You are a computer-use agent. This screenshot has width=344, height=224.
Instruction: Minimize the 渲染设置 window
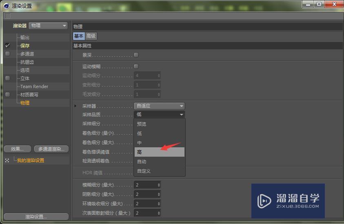[308, 4]
